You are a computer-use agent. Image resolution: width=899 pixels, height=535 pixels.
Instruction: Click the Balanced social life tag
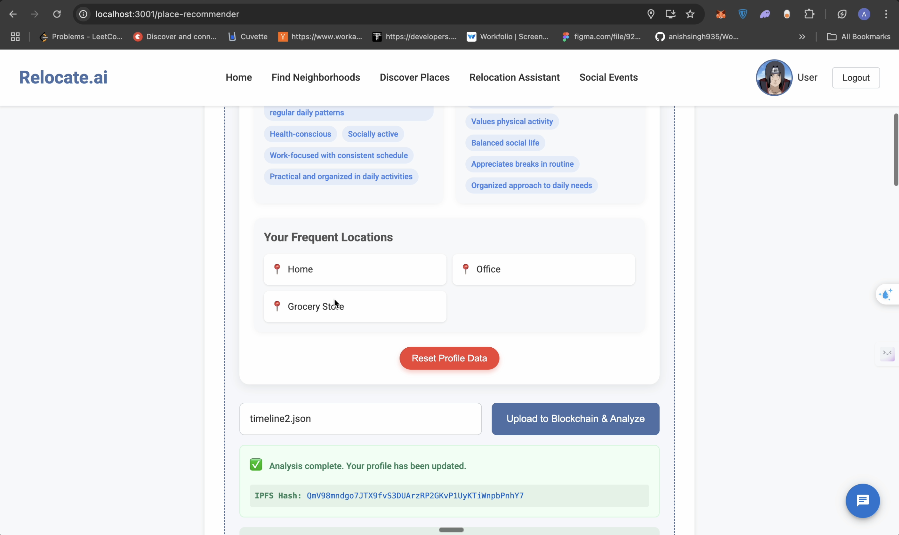click(x=505, y=143)
